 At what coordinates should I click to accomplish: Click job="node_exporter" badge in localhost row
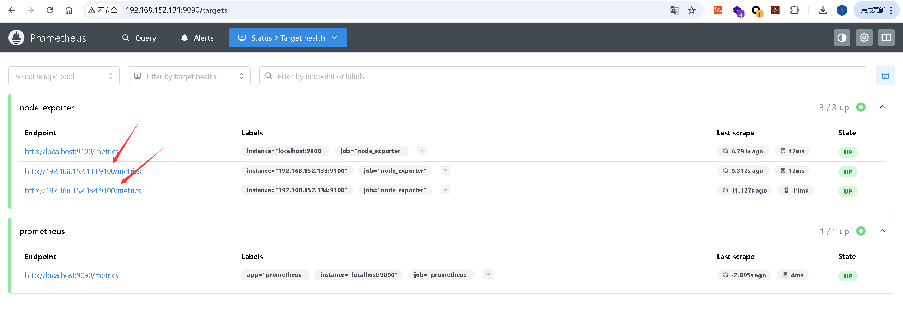(x=371, y=151)
